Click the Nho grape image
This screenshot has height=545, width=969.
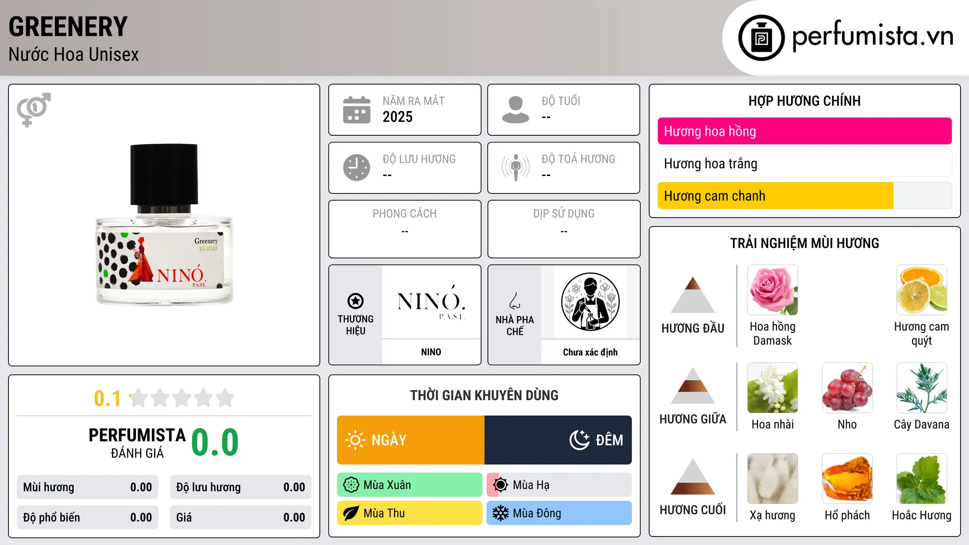coord(847,388)
